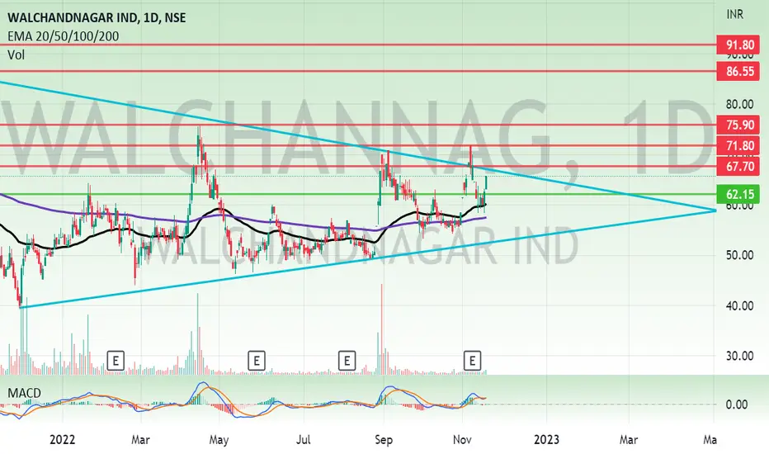This screenshot has height=454, width=769.
Task: Select the 75.90 price level label
Action: pyautogui.click(x=738, y=125)
